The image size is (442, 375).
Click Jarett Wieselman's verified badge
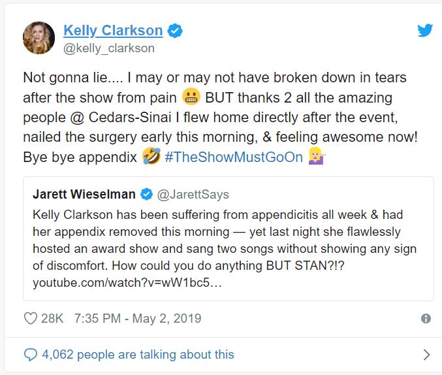click(148, 194)
